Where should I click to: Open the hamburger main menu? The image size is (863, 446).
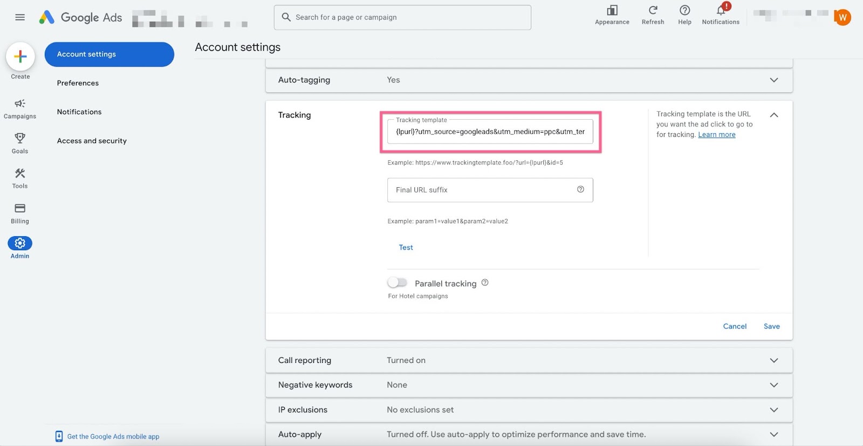(20, 17)
